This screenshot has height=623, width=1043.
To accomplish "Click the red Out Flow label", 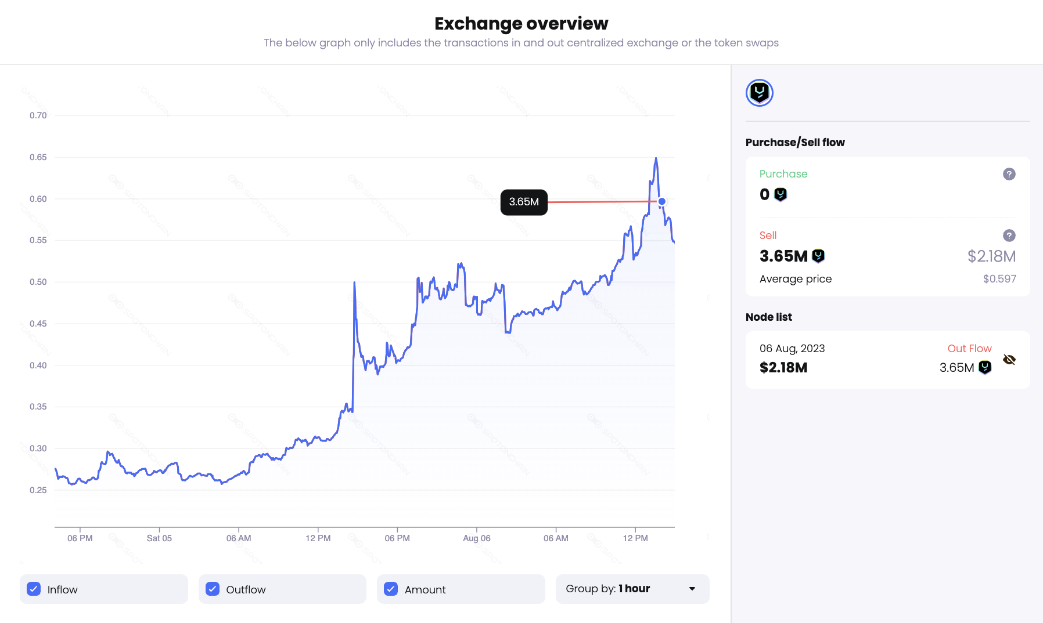I will point(969,348).
